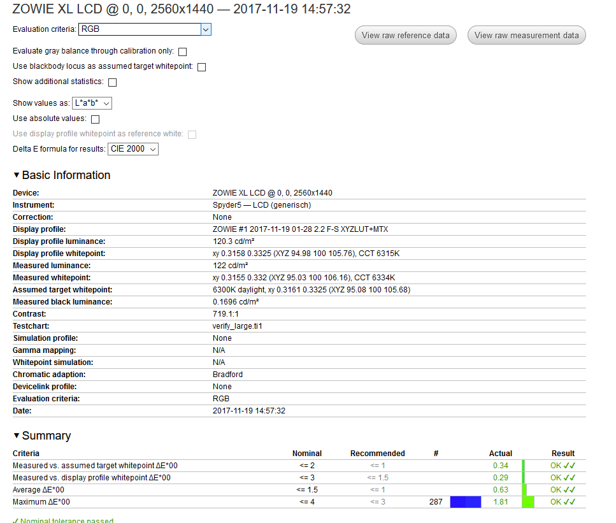Click the Display profile whitepoint CCT 6315K value
This screenshot has height=523, width=616.
pos(306,254)
